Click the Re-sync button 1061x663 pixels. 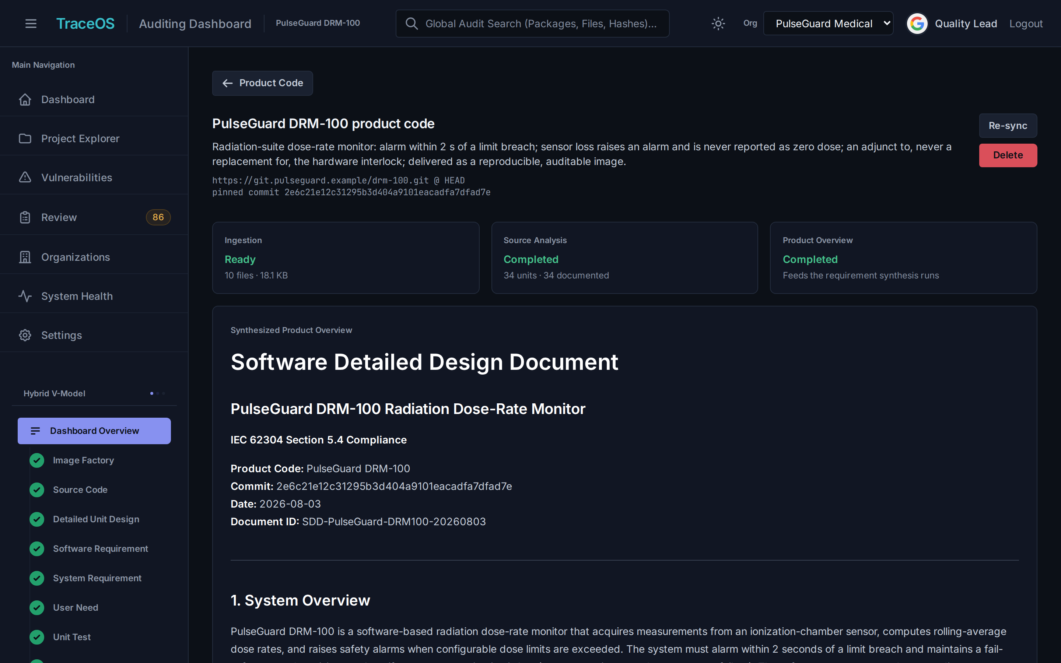tap(1008, 126)
